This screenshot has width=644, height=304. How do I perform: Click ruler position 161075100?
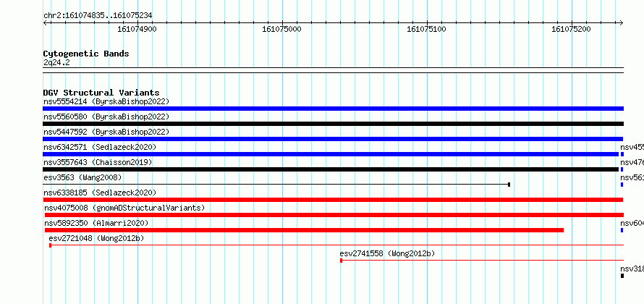coord(426,29)
